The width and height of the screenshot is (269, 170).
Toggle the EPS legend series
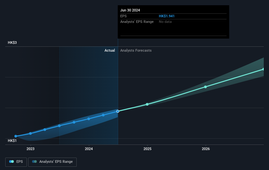(16, 162)
